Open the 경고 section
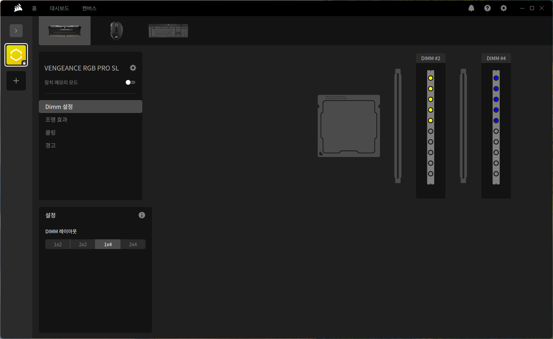Viewport: 553px width, 339px height. 91,145
